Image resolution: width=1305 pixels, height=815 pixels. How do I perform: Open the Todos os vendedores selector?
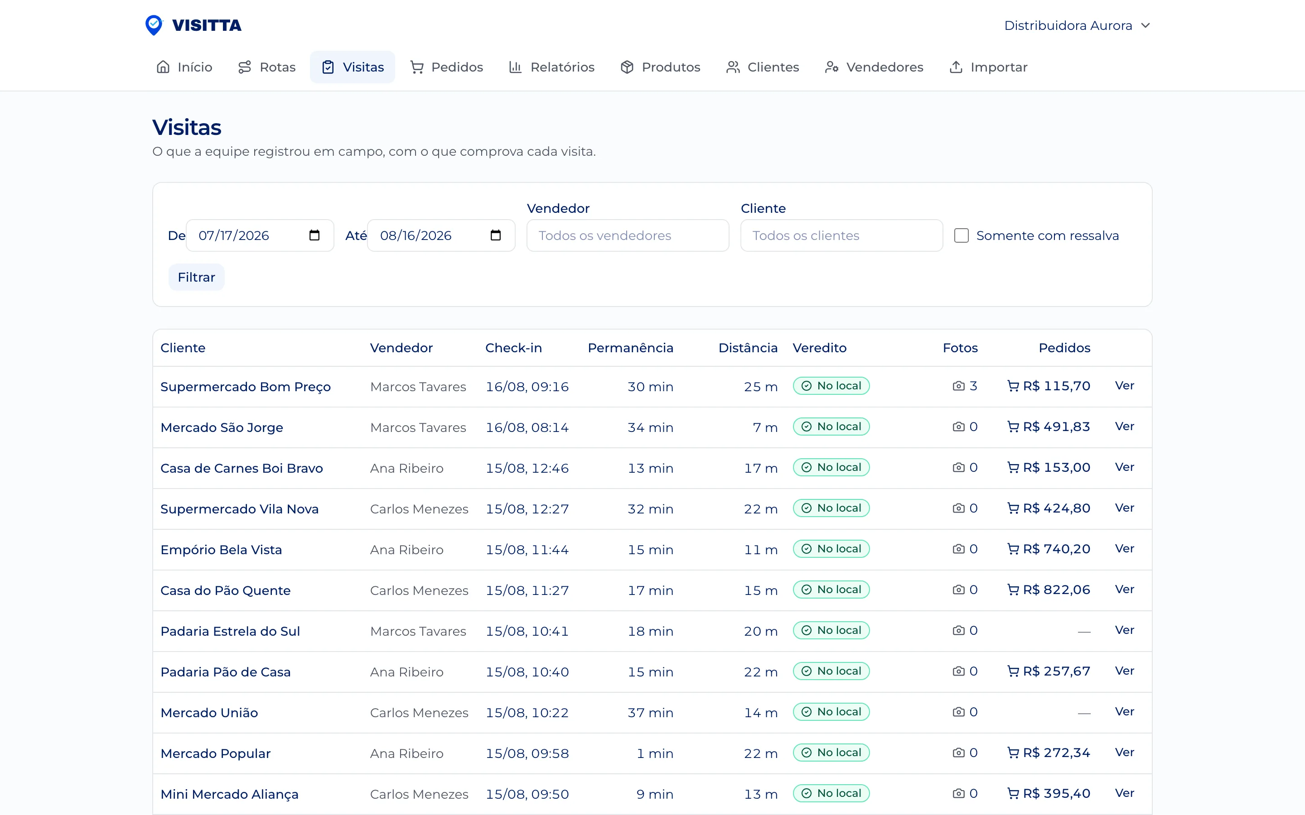tap(628, 235)
